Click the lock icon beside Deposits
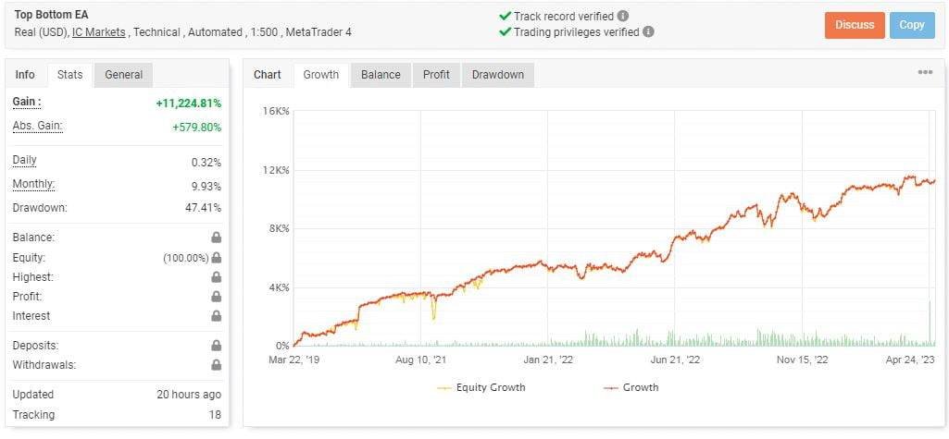 [216, 346]
